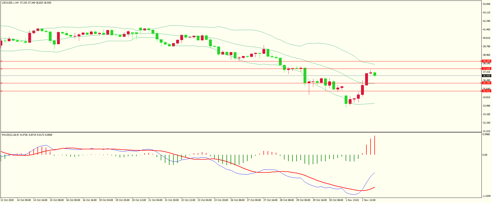Select the latest green candle on the chart
Viewport: 492px width, 203px height.
375,74
